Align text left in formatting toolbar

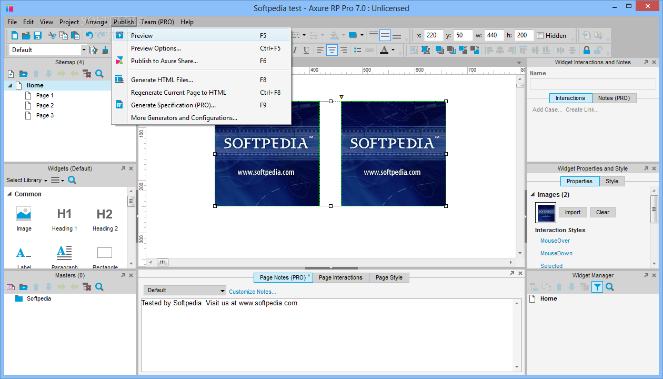click(x=320, y=50)
